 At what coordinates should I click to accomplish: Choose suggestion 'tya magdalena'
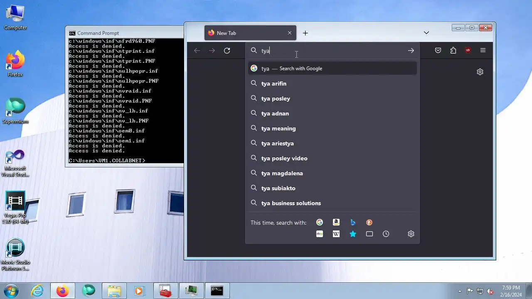(x=332, y=173)
